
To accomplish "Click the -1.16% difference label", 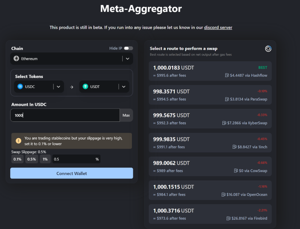I will pos(262,187).
